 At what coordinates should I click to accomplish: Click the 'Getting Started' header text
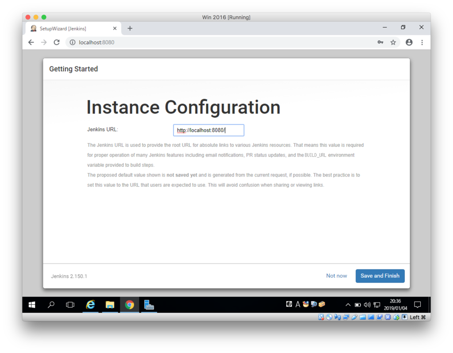pos(73,69)
